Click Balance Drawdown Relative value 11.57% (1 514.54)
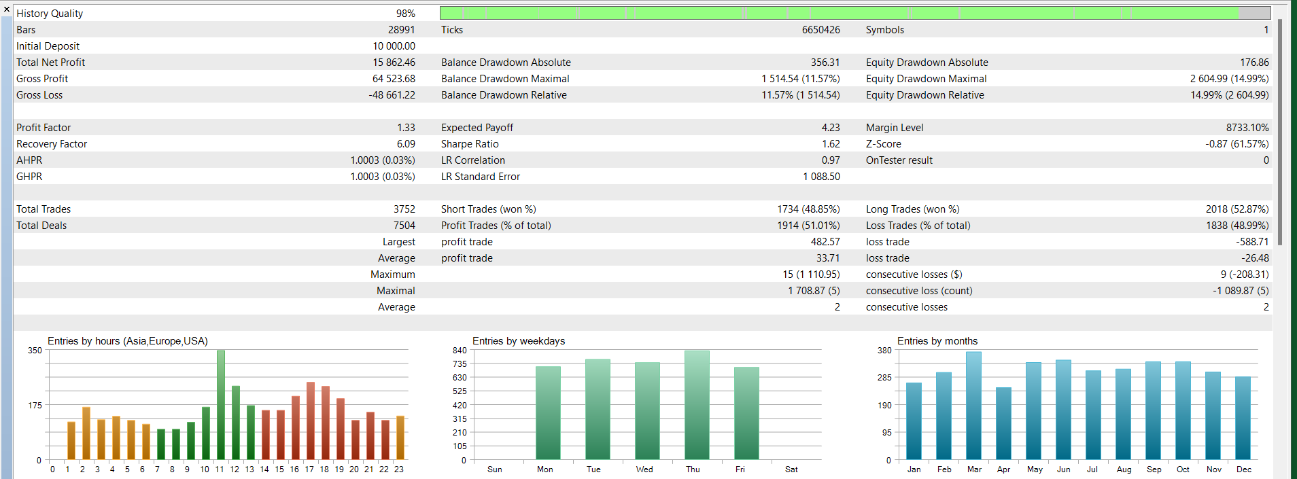The height and width of the screenshot is (479, 1297). coord(801,95)
